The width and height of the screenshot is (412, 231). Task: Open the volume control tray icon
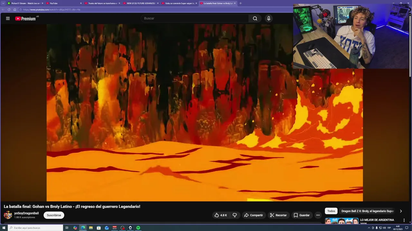click(x=384, y=228)
